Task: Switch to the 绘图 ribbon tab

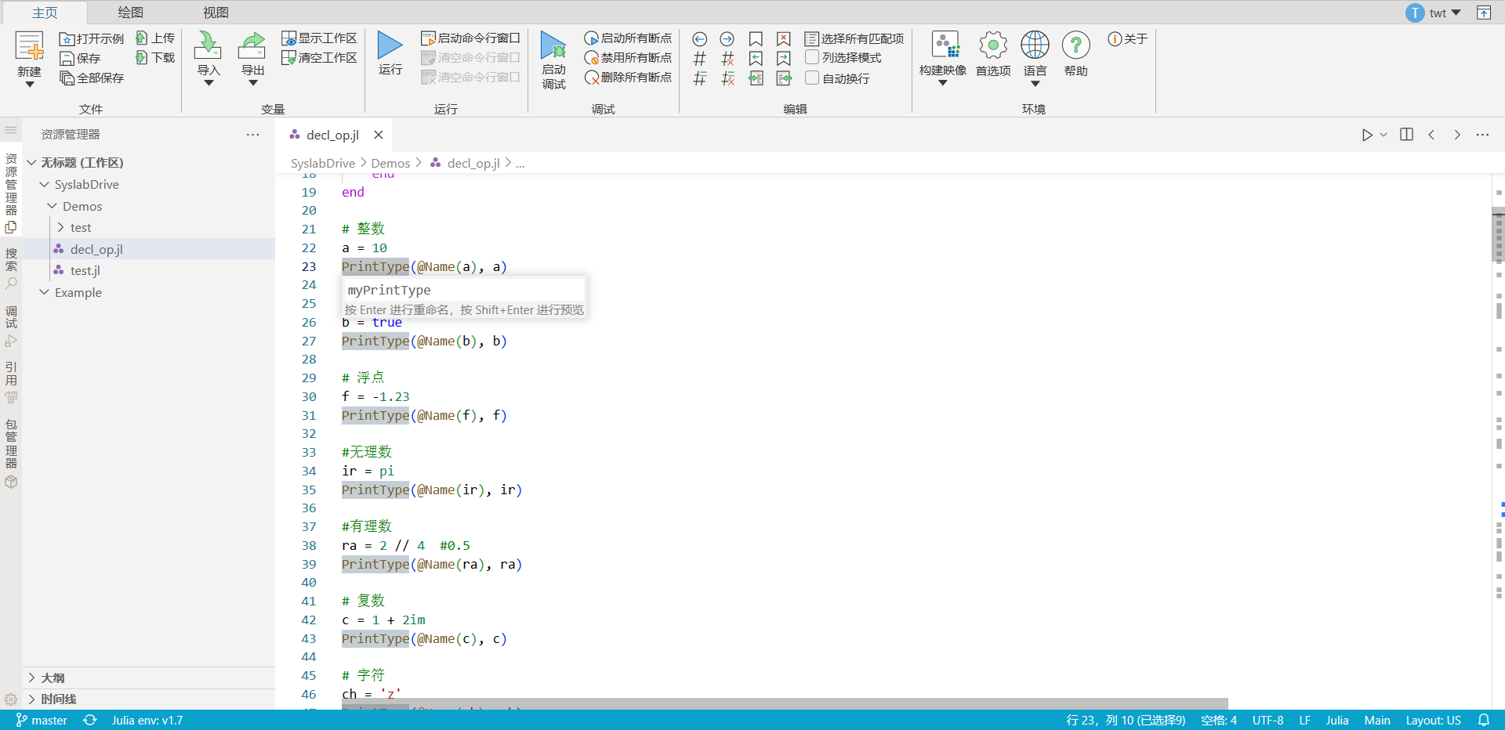Action: (131, 13)
